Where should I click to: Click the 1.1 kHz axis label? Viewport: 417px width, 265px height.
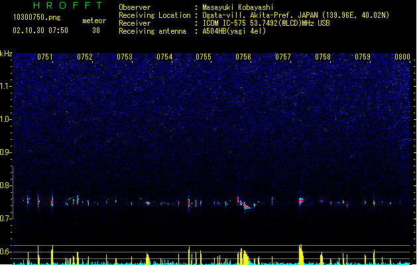[x=5, y=86]
